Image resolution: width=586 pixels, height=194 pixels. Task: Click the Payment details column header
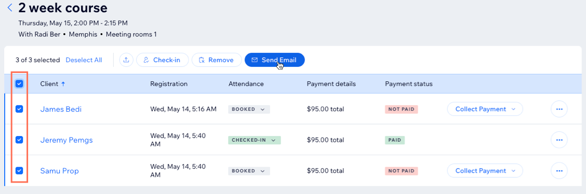pos(331,84)
